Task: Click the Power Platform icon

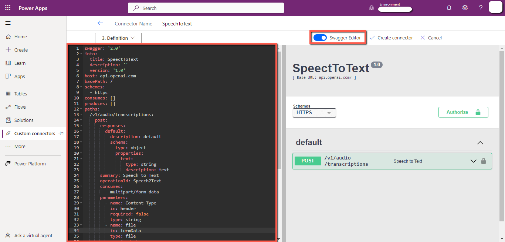Action: 8,164
